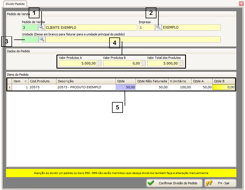This screenshot has width=245, height=190.
Task: Edit the Qtde B cell of item 1
Action: coord(224,87)
